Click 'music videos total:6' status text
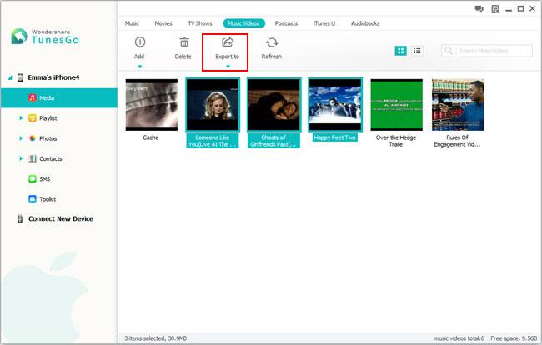Viewport: 542px width, 345px height. click(459, 338)
